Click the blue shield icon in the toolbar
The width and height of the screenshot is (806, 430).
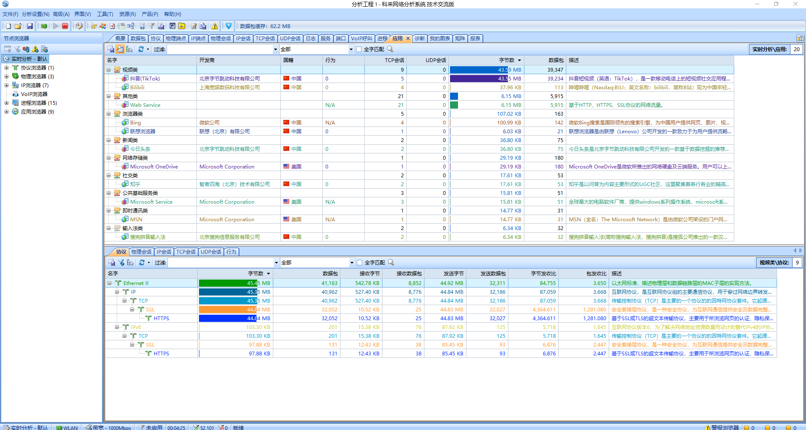tap(228, 26)
